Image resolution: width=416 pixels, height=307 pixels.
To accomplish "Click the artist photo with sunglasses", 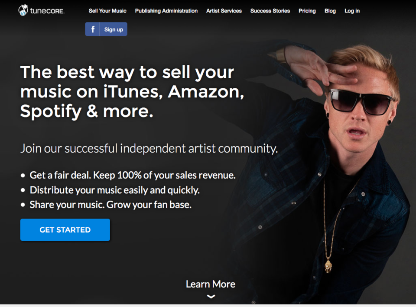I will pyautogui.click(x=331, y=169).
